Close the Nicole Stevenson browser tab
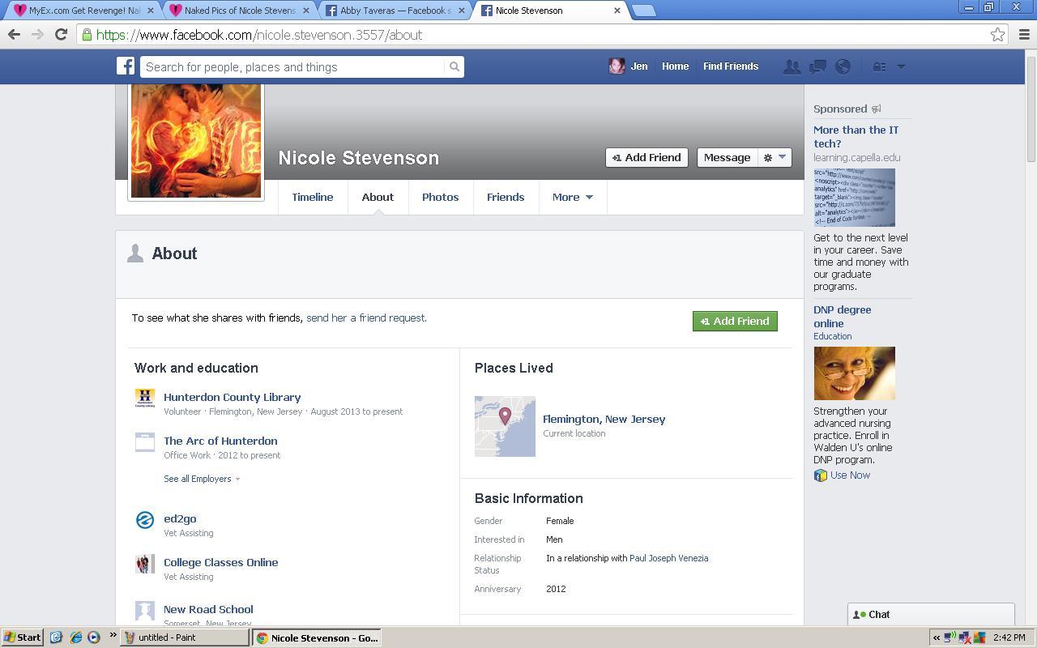 pyautogui.click(x=617, y=11)
